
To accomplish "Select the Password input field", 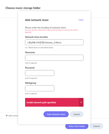I will click(40, 73).
